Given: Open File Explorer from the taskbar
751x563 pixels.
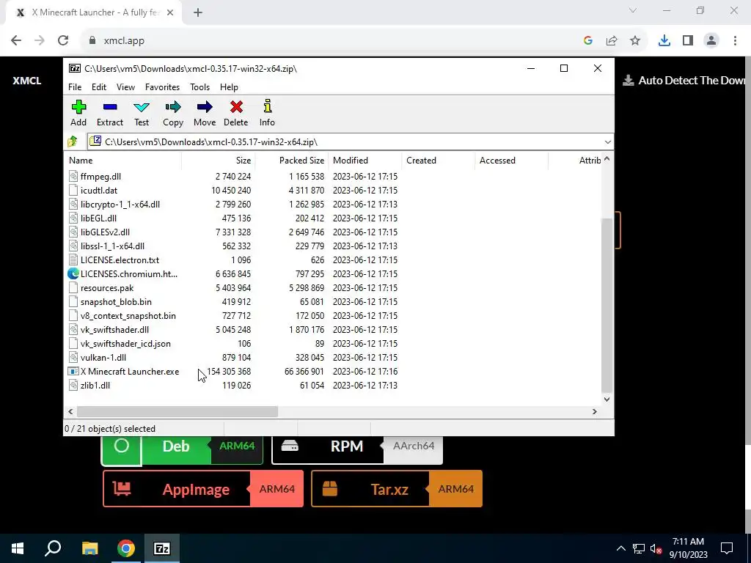Looking at the screenshot, I should coord(89,548).
